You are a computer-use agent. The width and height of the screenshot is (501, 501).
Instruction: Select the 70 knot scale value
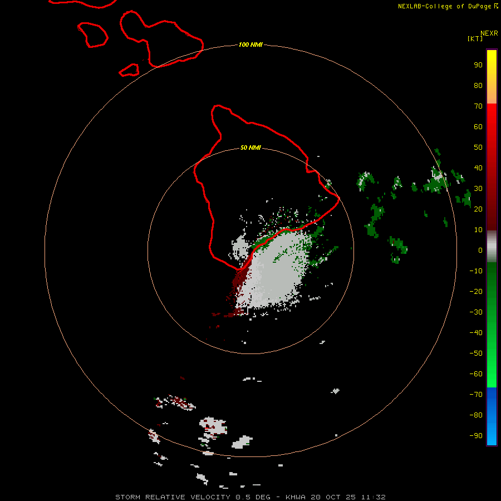pyautogui.click(x=478, y=106)
